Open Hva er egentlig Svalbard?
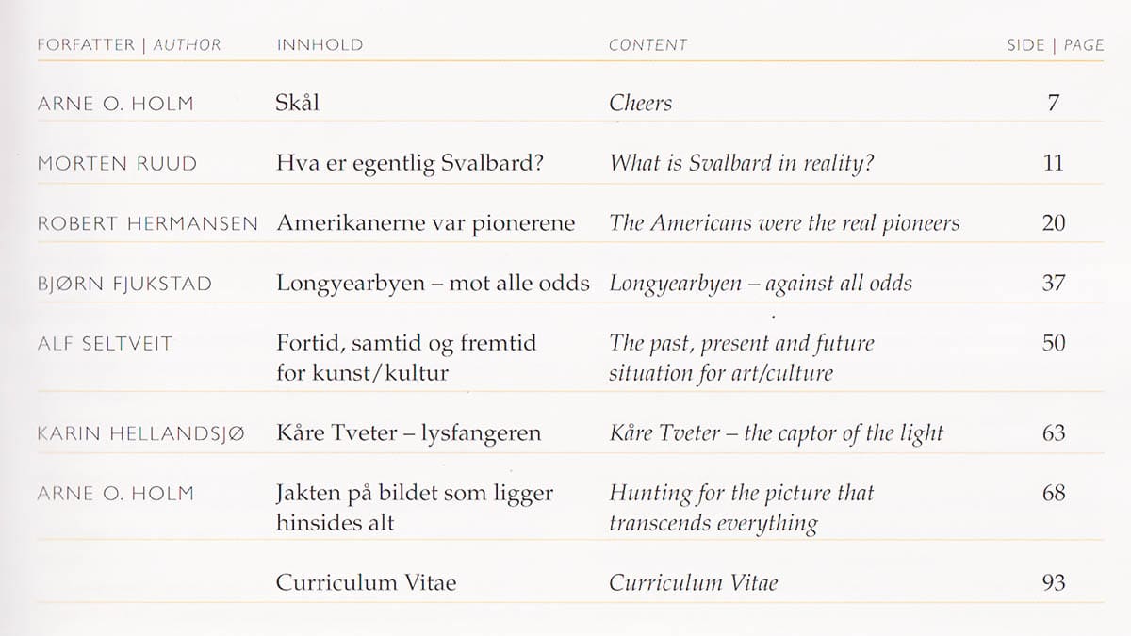Image resolution: width=1131 pixels, height=636 pixels. (x=410, y=164)
